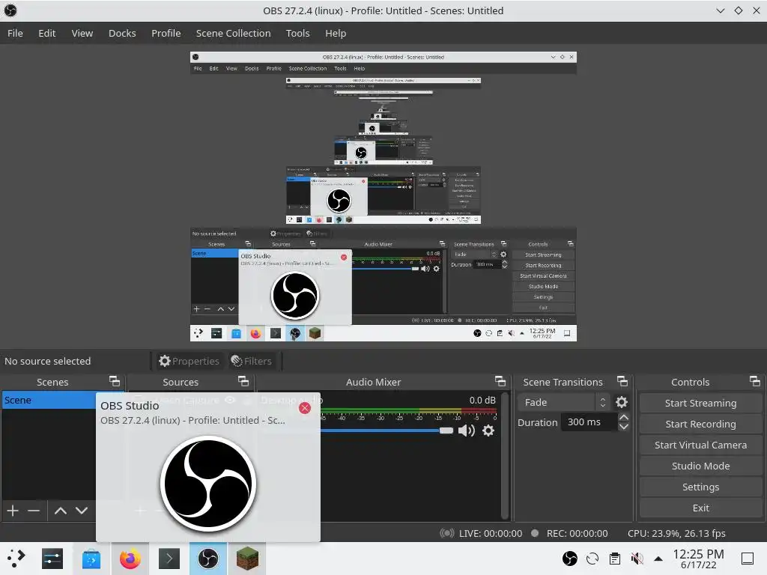Float the Sources dock

pyautogui.click(x=243, y=381)
